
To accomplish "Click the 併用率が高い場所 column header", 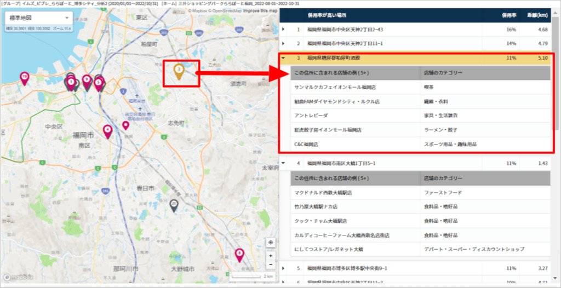I will click(x=327, y=16).
